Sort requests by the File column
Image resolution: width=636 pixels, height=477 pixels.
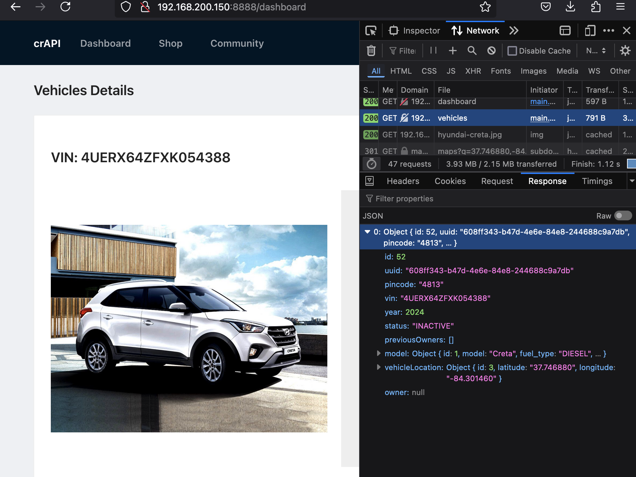tap(480, 90)
